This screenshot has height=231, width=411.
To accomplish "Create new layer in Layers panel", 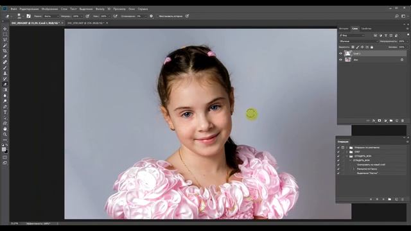I will point(397,121).
